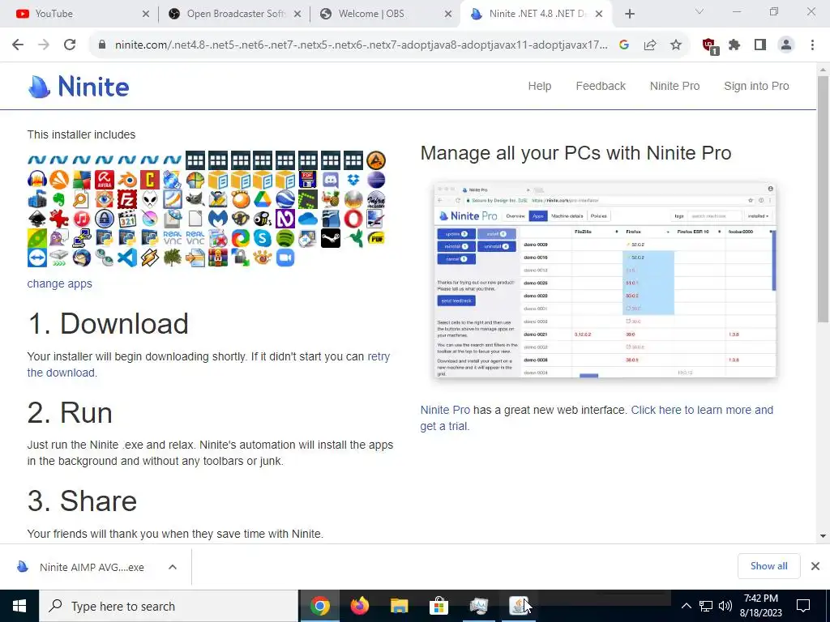Image resolution: width=830 pixels, height=622 pixels.
Task: Click the Avira red icon
Action: click(105, 180)
